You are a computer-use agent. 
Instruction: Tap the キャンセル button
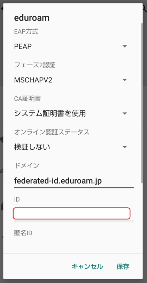pos(87,266)
